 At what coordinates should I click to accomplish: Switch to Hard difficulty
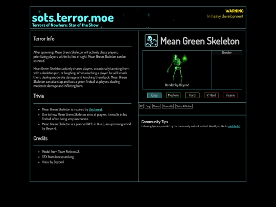point(192,95)
